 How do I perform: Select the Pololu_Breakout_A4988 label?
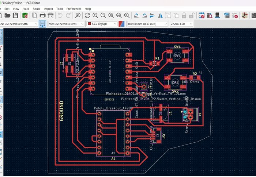[113, 108]
